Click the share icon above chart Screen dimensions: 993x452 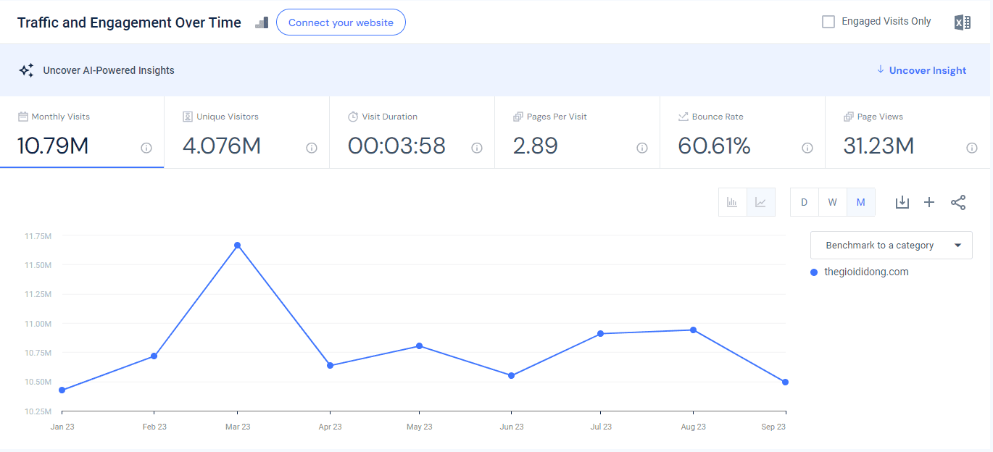958,202
